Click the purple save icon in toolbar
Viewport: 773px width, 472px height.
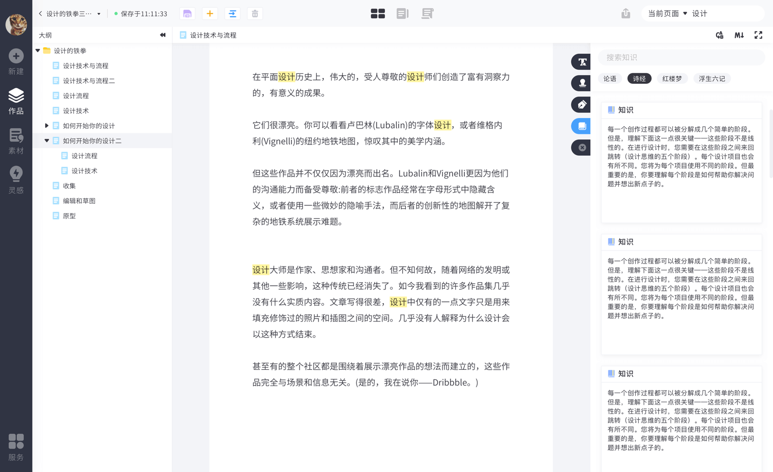click(x=187, y=14)
